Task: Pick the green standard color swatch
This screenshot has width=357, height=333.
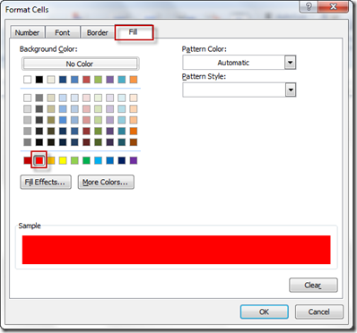Action: click(x=86, y=160)
